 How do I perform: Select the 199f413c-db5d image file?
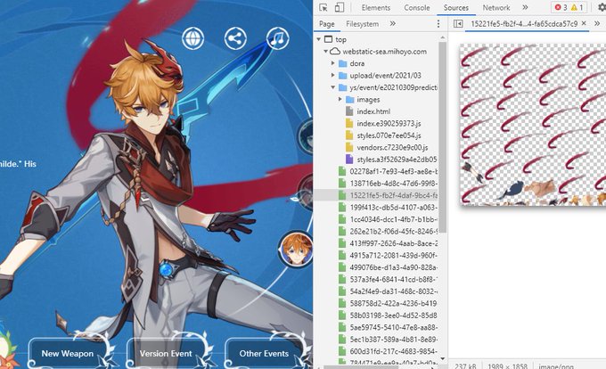point(393,208)
